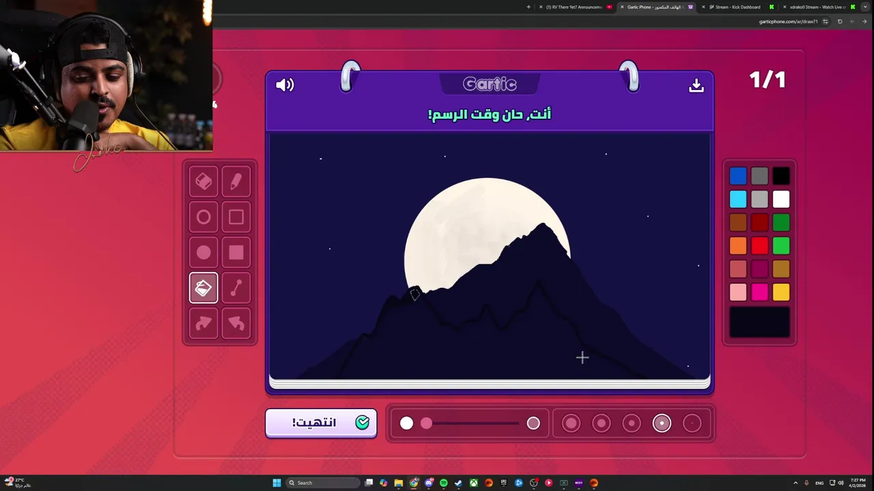This screenshot has height=491, width=874.
Task: Select the eraser tool
Action: click(x=203, y=181)
